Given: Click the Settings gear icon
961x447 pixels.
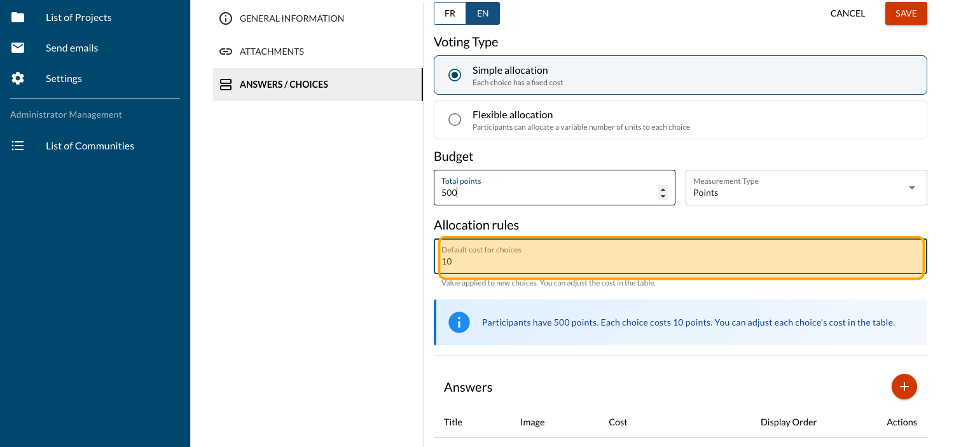Looking at the screenshot, I should pos(18,78).
